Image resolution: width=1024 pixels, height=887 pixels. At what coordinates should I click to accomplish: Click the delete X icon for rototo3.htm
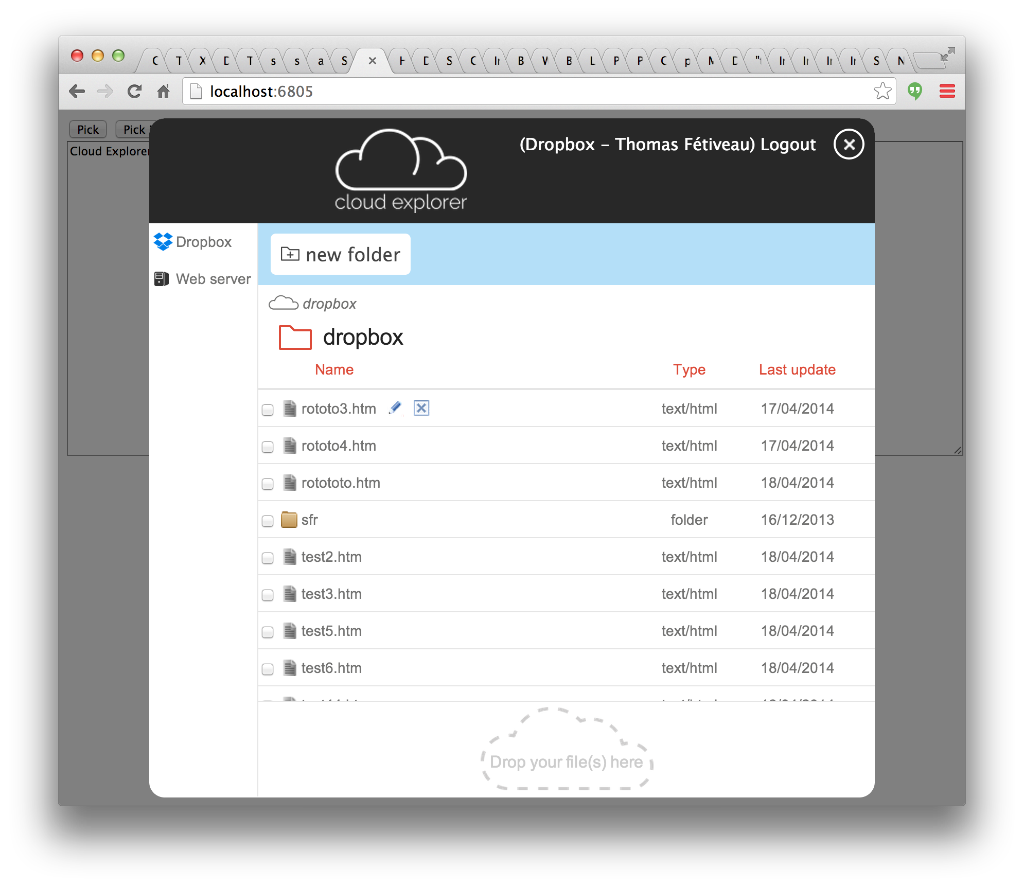pyautogui.click(x=421, y=408)
